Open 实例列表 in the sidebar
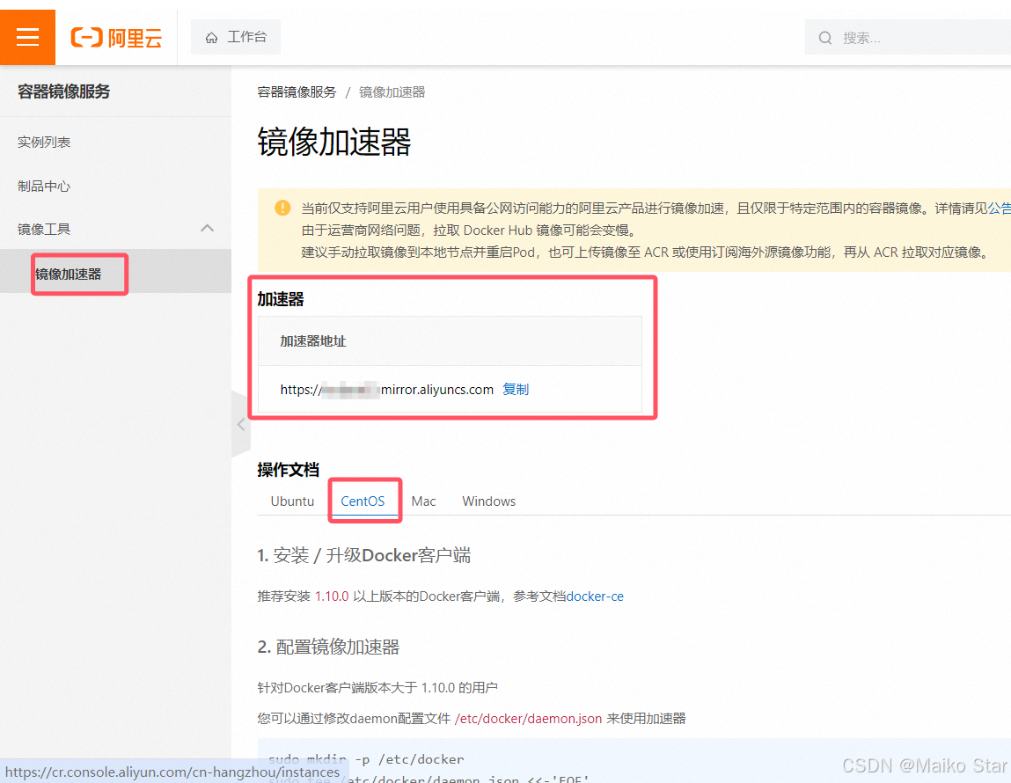1011x783 pixels. coord(44,142)
